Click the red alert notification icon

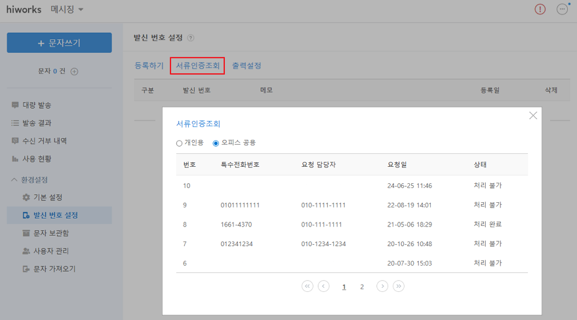[540, 9]
